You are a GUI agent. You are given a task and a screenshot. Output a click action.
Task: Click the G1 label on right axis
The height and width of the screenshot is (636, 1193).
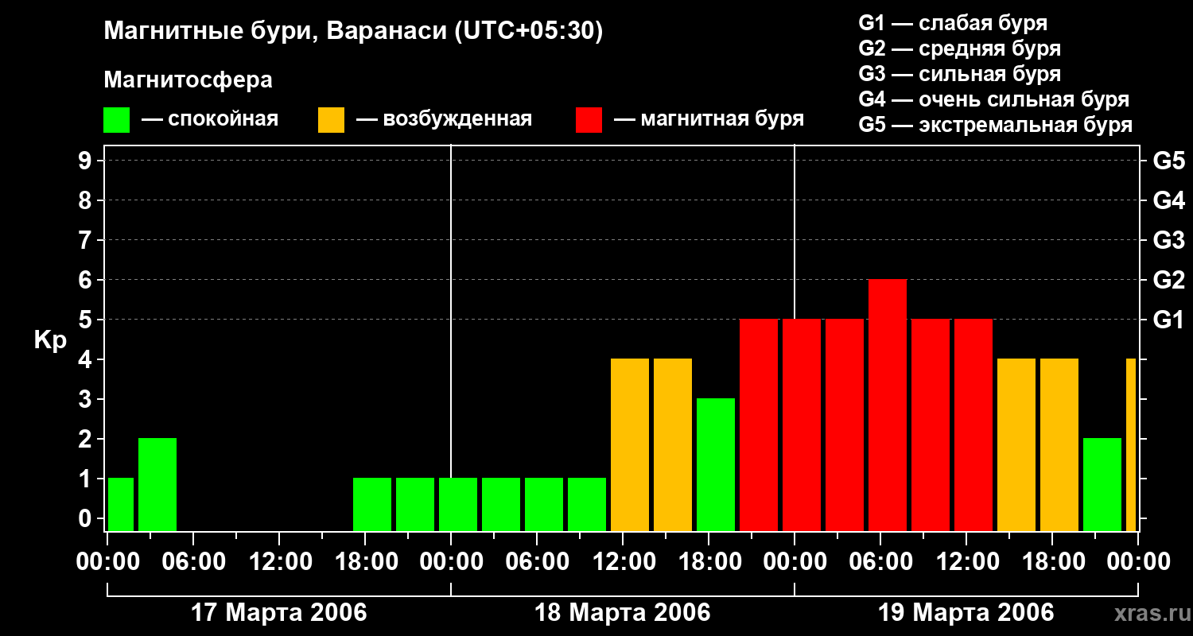1168,320
